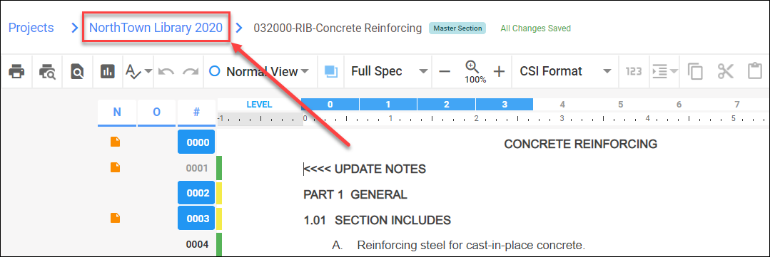
Task: Click the <<<< UPDATE NOTES line
Action: click(x=365, y=169)
